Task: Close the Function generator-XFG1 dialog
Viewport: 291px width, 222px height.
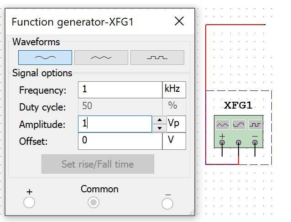Action: pos(179,21)
